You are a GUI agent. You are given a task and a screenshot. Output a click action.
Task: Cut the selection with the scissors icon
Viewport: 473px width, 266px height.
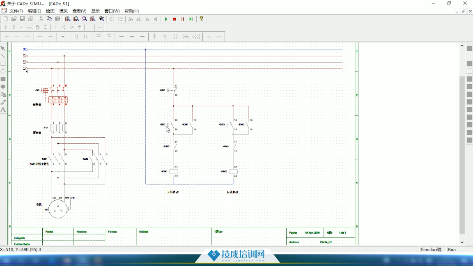click(41, 19)
